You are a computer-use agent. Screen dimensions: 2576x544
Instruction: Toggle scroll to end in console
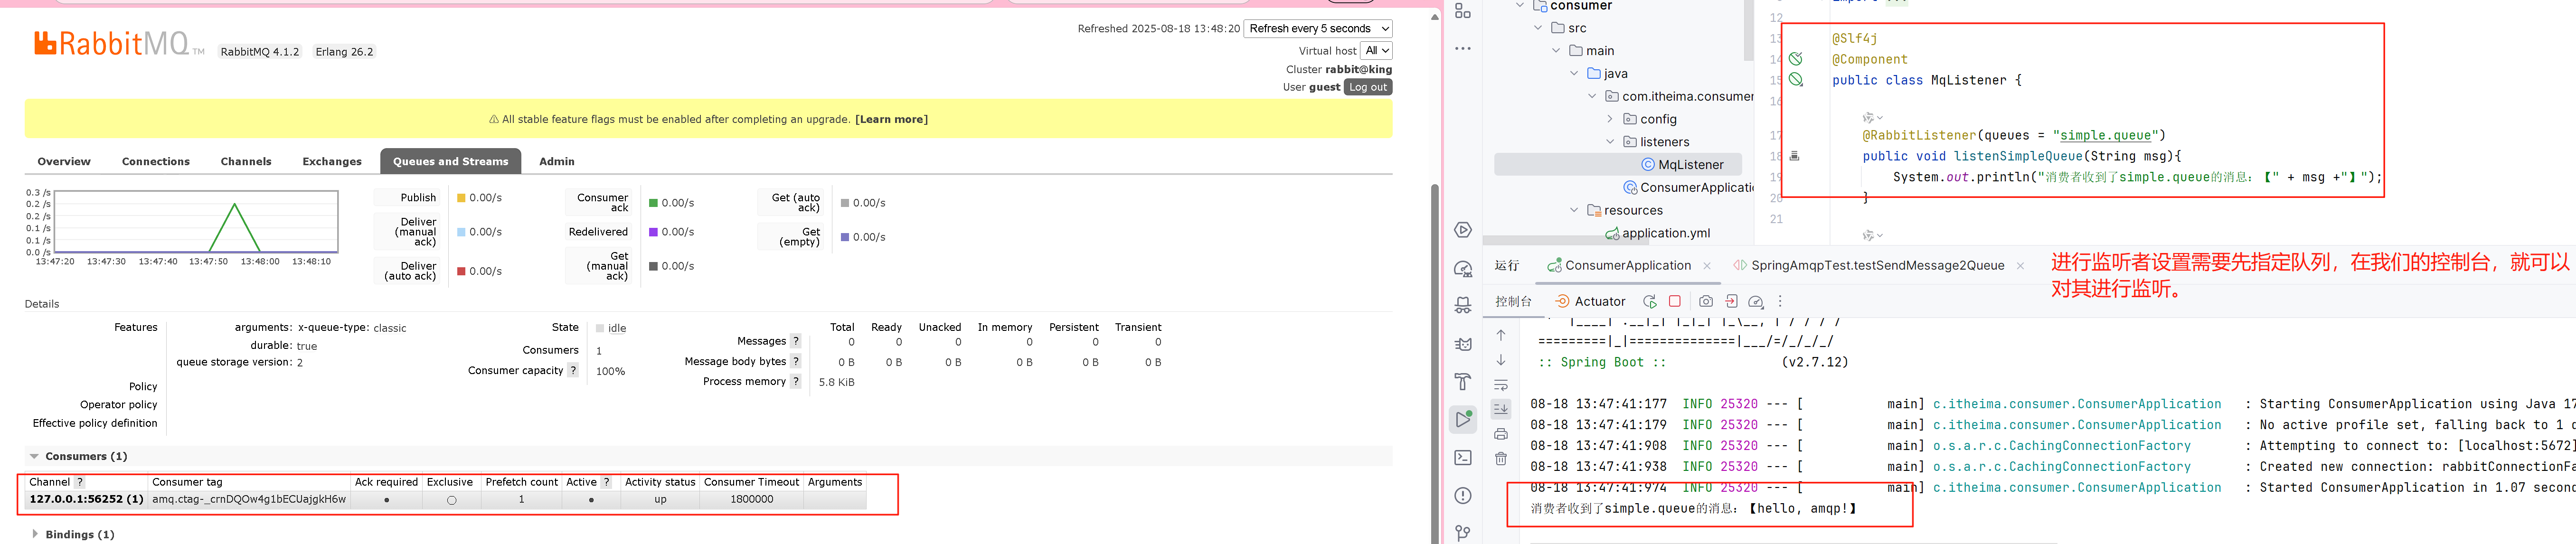tap(1501, 409)
